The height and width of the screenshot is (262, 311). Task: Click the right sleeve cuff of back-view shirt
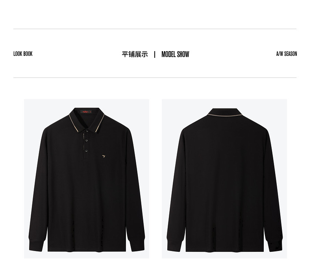[x=275, y=246]
